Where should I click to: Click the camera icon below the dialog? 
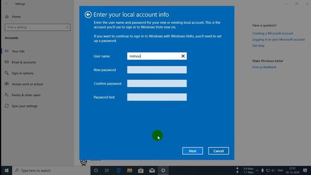coord(84,162)
